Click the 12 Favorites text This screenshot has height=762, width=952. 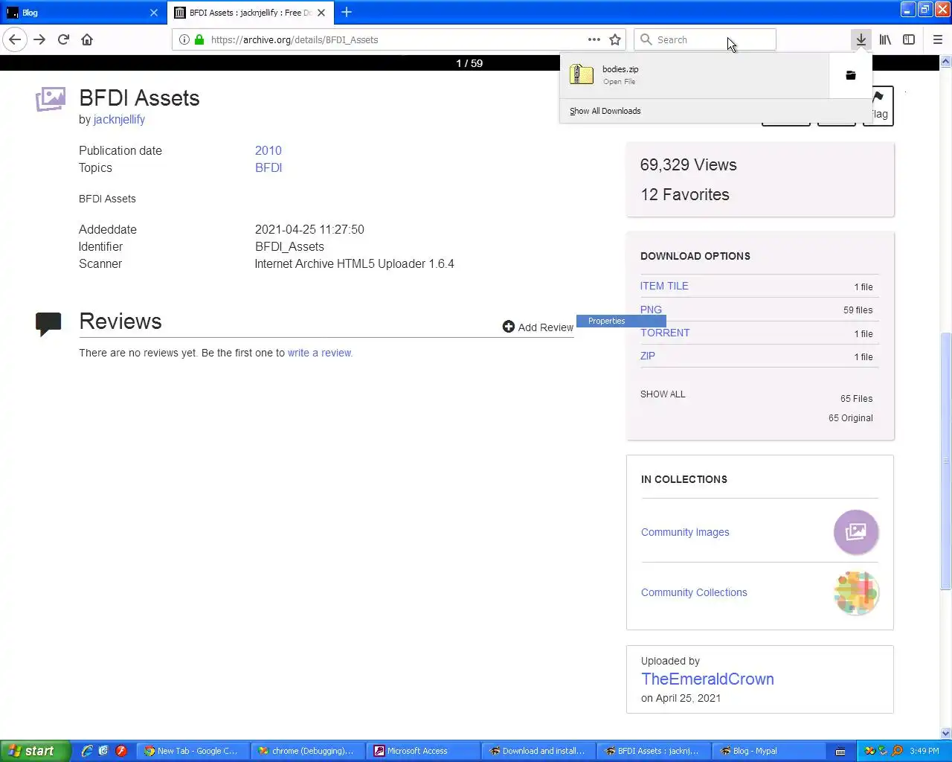point(685,194)
